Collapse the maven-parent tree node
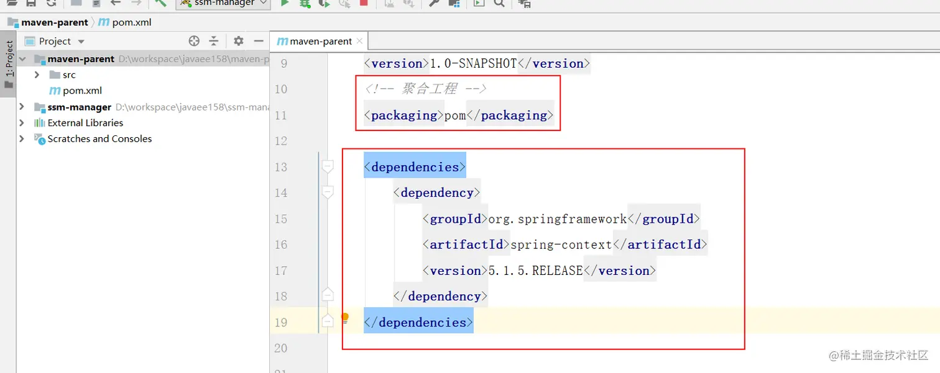 [22, 59]
